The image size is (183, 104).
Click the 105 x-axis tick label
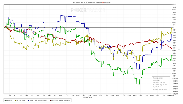click(x=10, y=95)
